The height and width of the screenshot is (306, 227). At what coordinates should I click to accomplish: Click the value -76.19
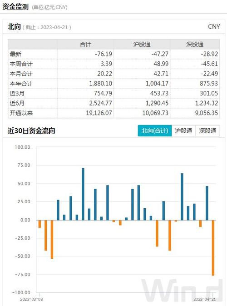tap(104, 54)
